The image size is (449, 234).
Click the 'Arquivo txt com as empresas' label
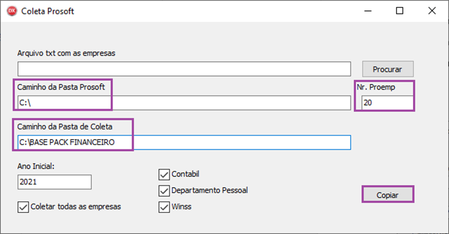tap(67, 53)
